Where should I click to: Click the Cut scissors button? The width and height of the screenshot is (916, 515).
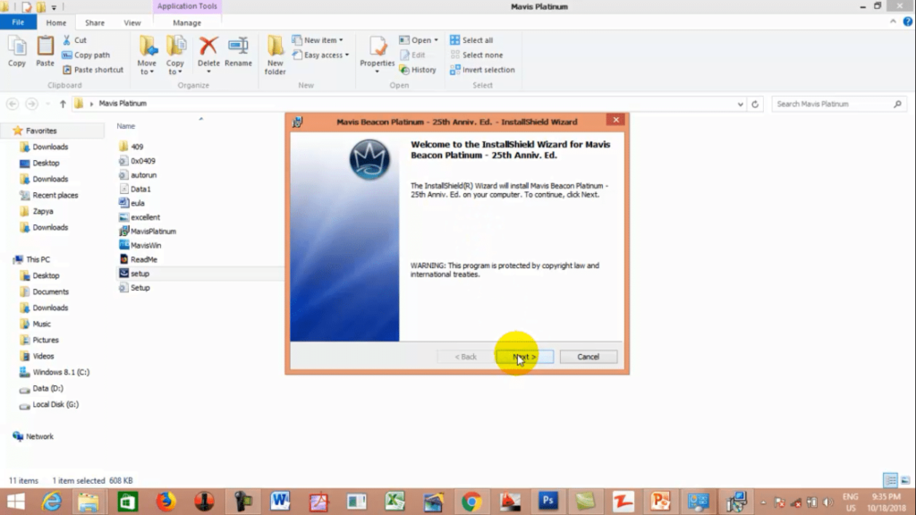[75, 39]
